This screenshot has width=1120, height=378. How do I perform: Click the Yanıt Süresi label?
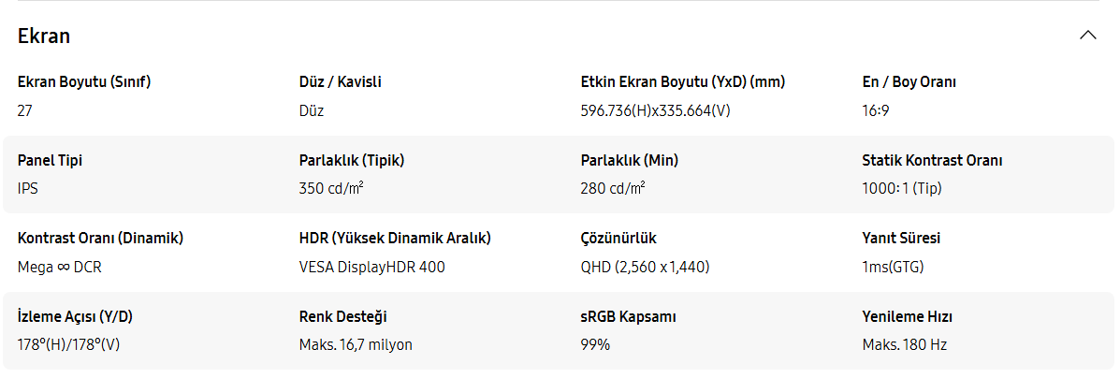(x=901, y=239)
